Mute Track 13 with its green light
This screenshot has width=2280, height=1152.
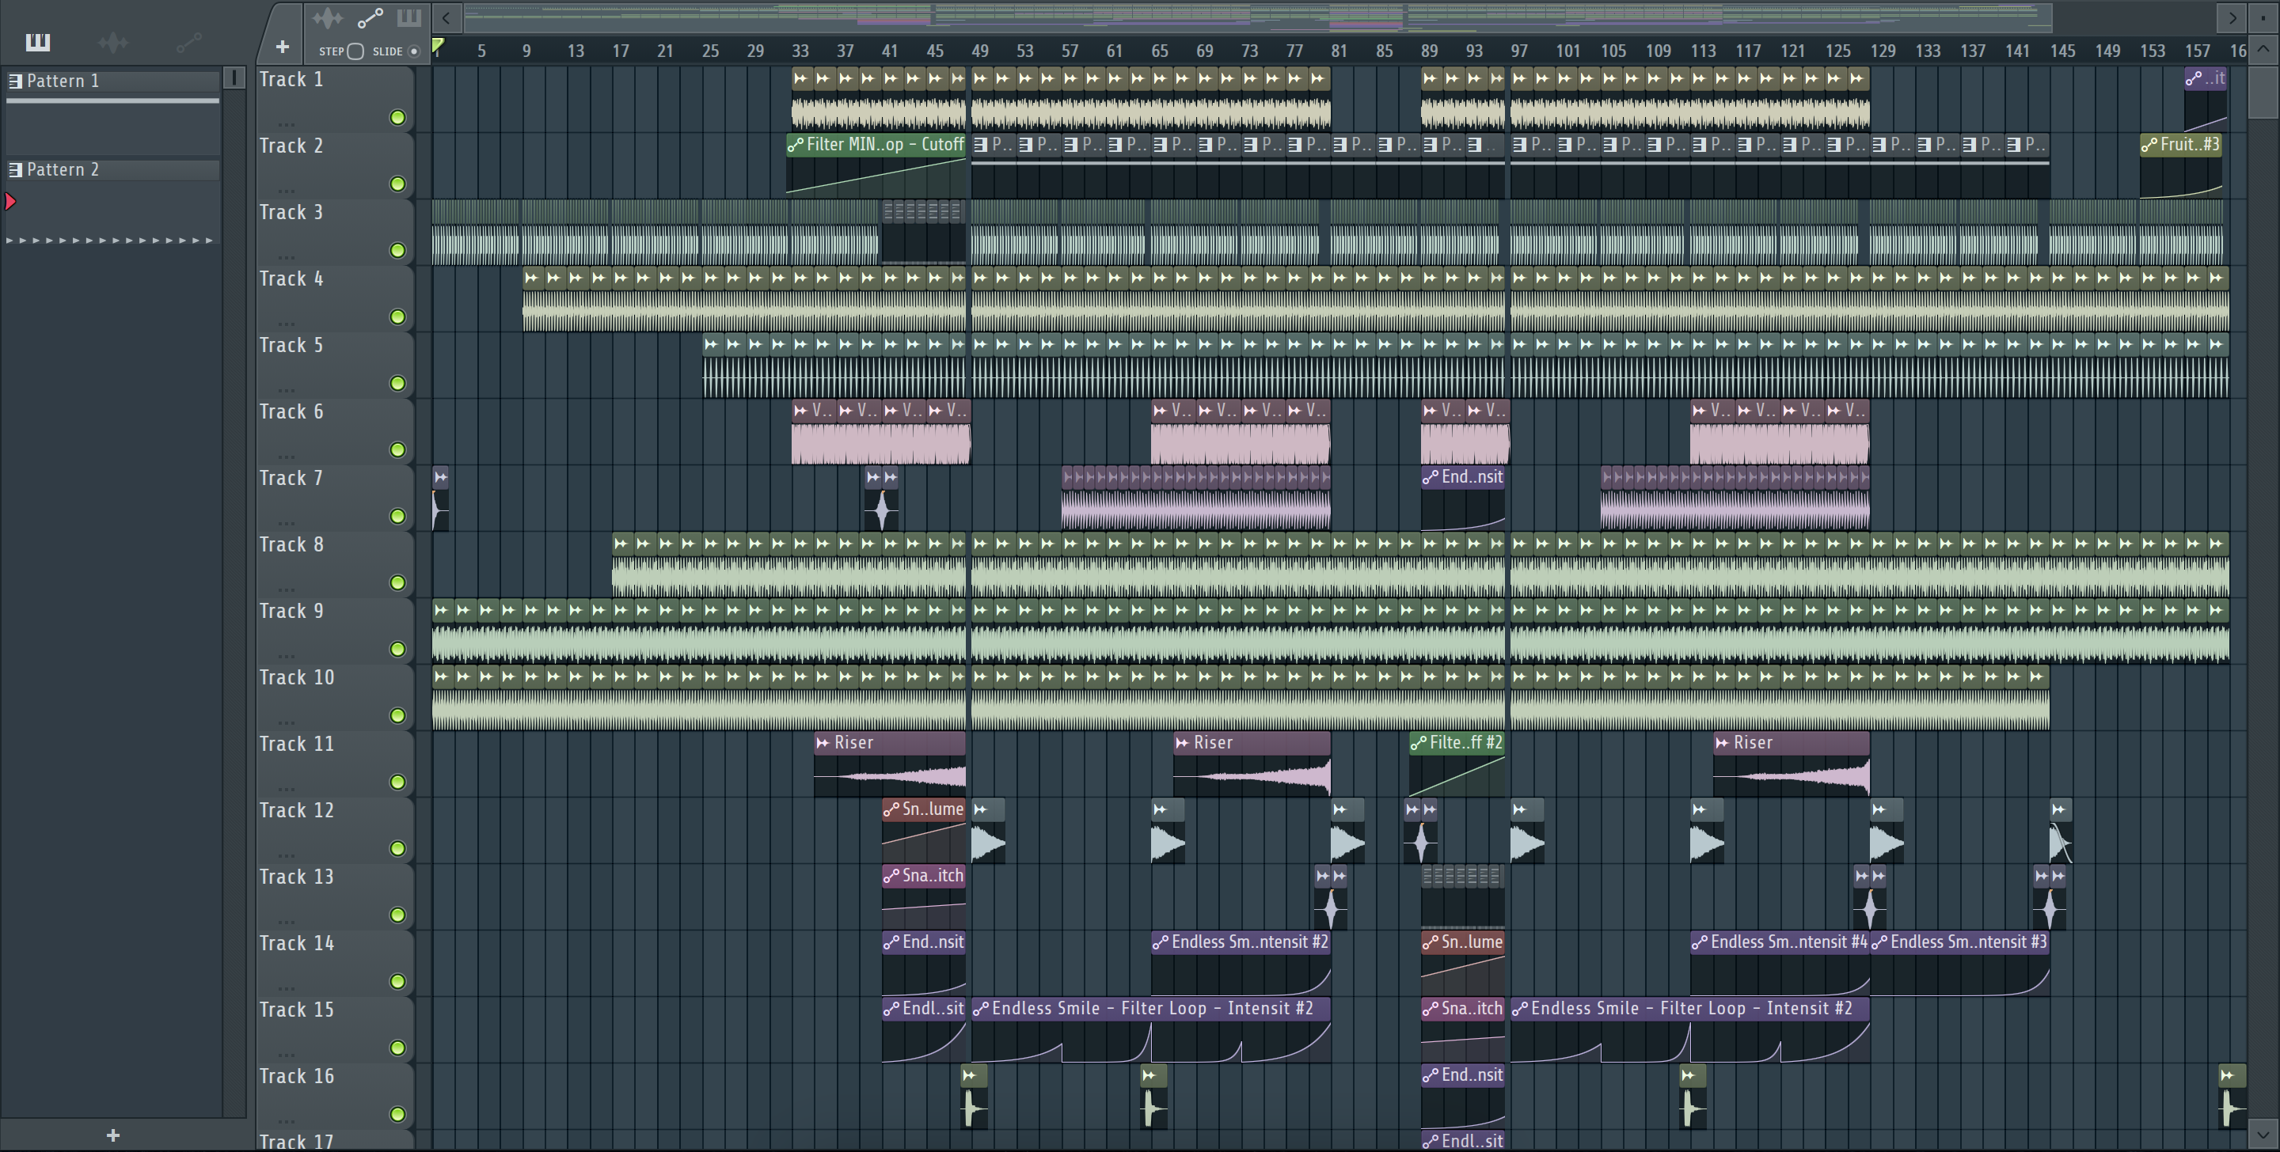[x=398, y=915]
